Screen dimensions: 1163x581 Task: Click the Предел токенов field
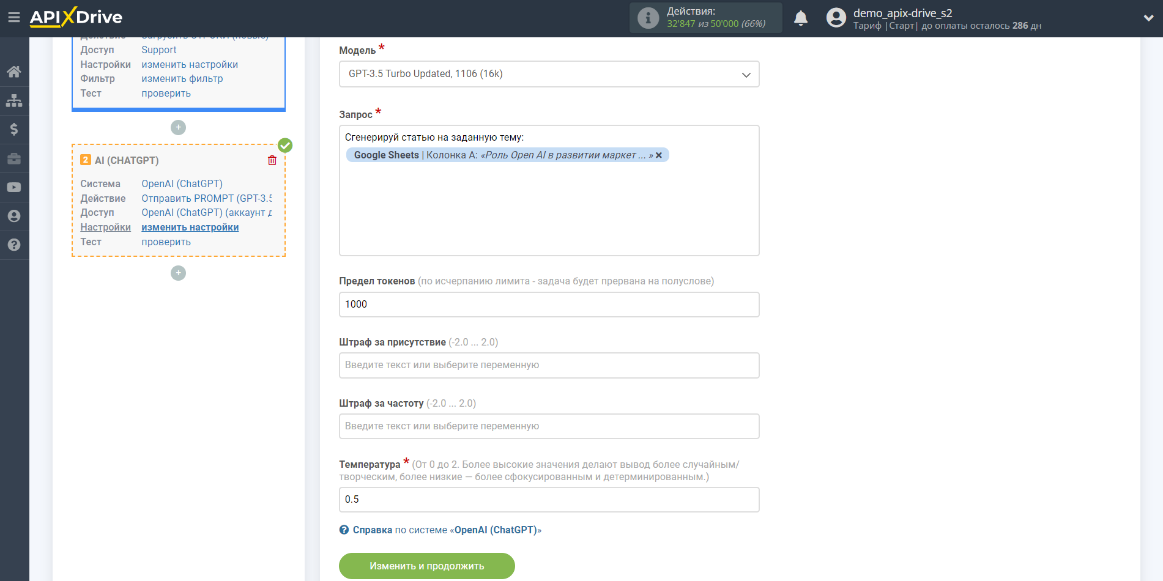tap(549, 305)
